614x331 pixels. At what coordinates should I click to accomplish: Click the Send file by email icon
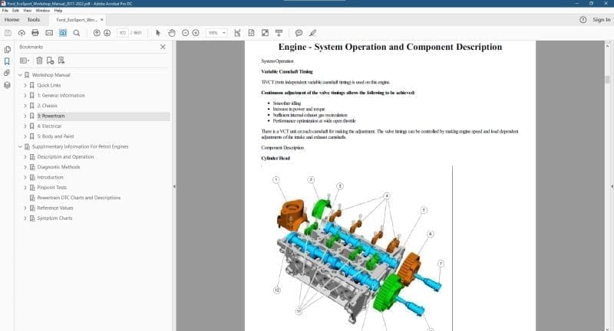[x=49, y=33]
